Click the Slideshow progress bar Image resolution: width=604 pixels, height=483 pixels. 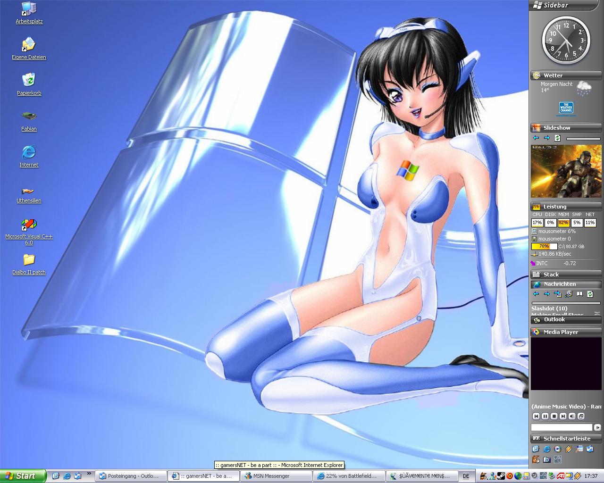point(583,139)
